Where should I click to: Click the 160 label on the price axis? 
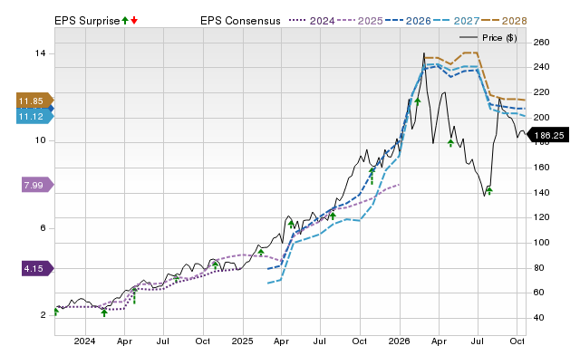coord(541,167)
